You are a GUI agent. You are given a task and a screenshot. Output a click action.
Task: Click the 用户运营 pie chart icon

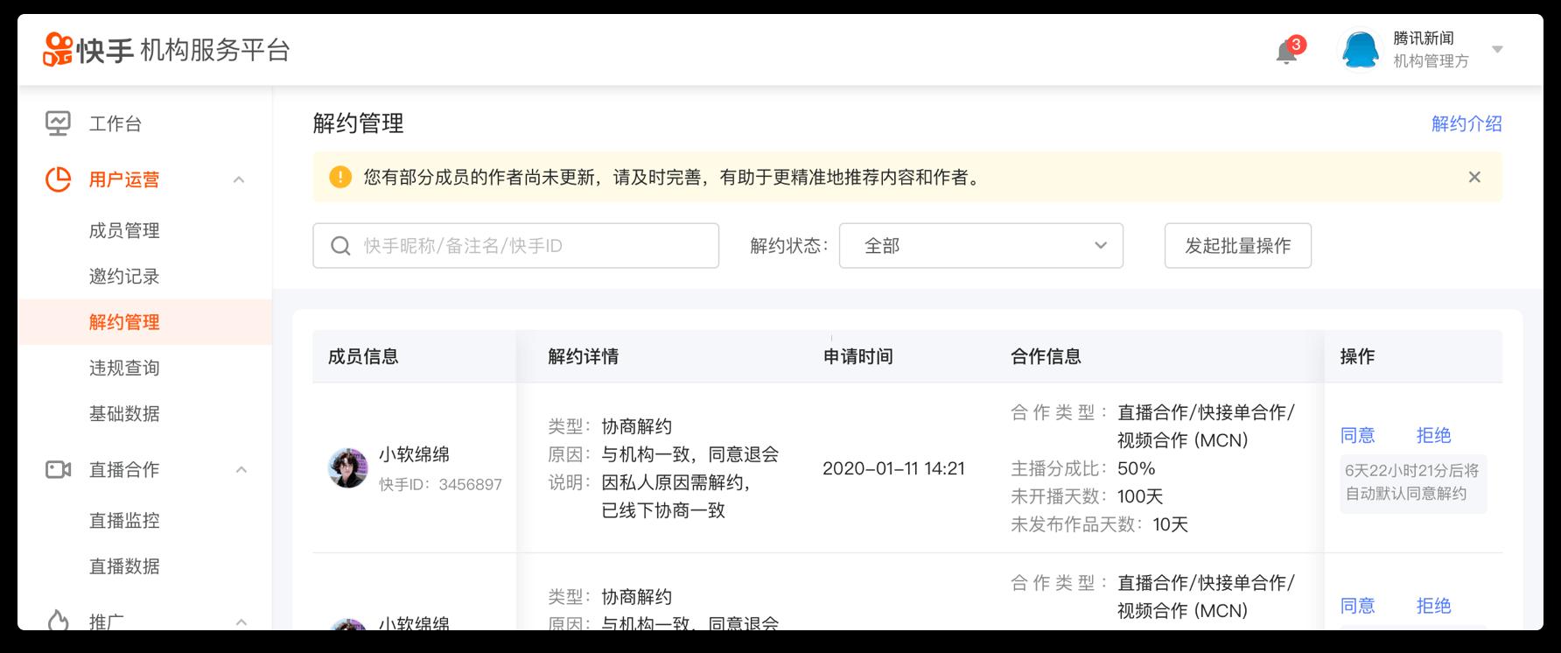(x=58, y=179)
